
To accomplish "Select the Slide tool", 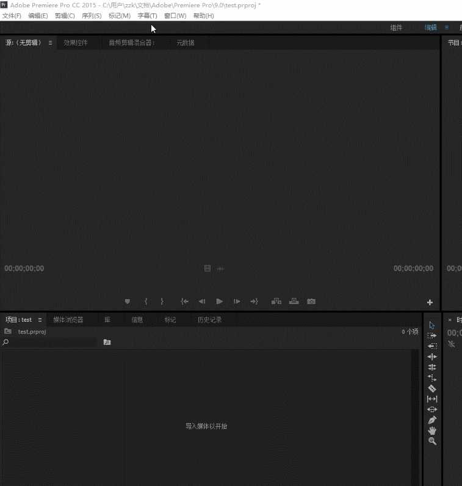I will (x=432, y=410).
